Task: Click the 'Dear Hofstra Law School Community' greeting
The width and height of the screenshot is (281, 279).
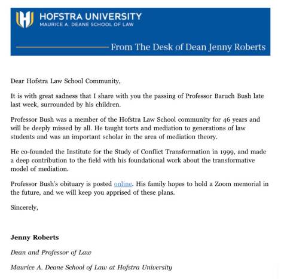Action: pos(66,81)
